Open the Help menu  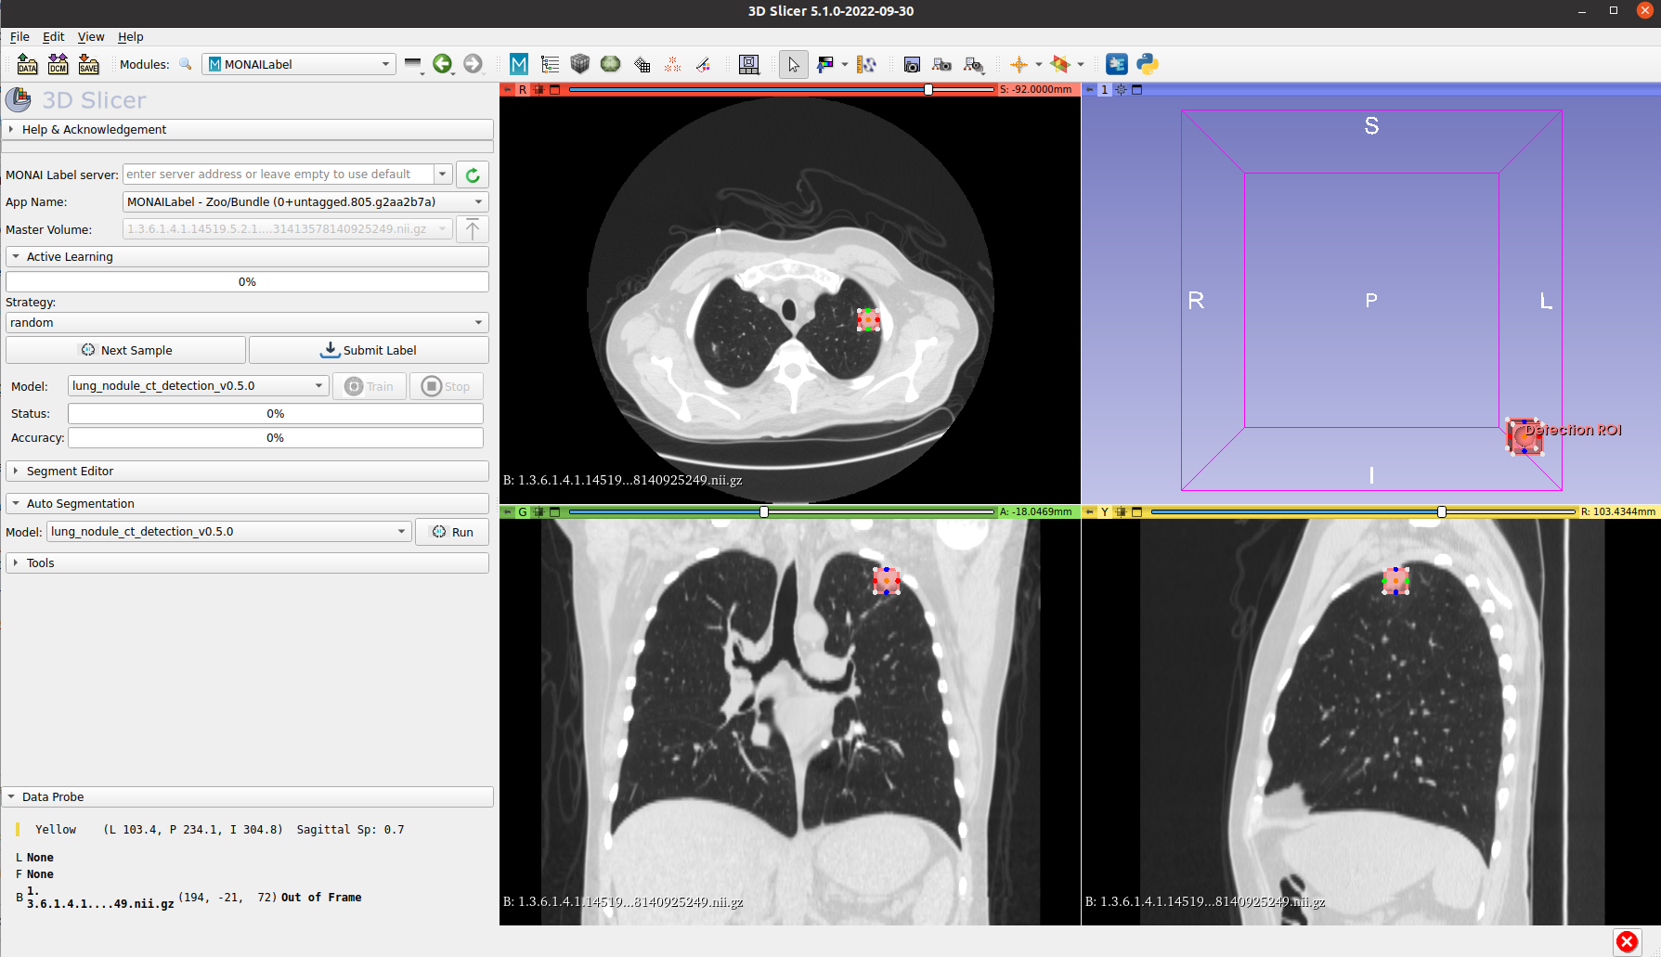click(131, 37)
